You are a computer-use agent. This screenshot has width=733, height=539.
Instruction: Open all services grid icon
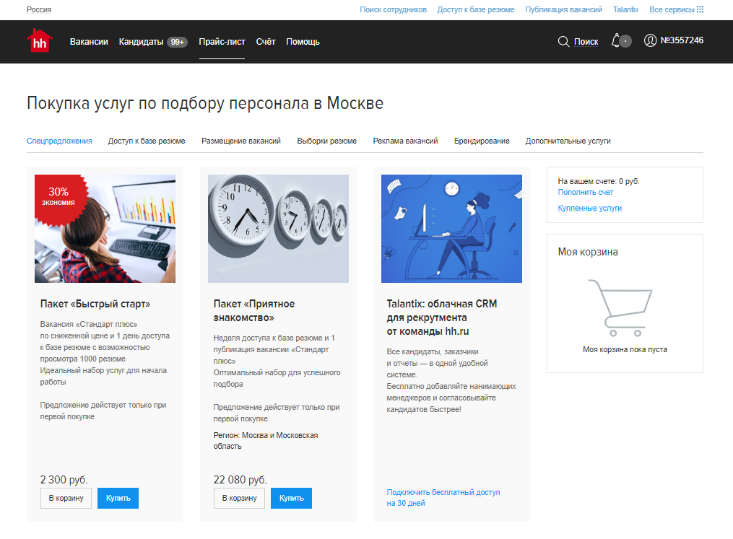pyautogui.click(x=700, y=9)
